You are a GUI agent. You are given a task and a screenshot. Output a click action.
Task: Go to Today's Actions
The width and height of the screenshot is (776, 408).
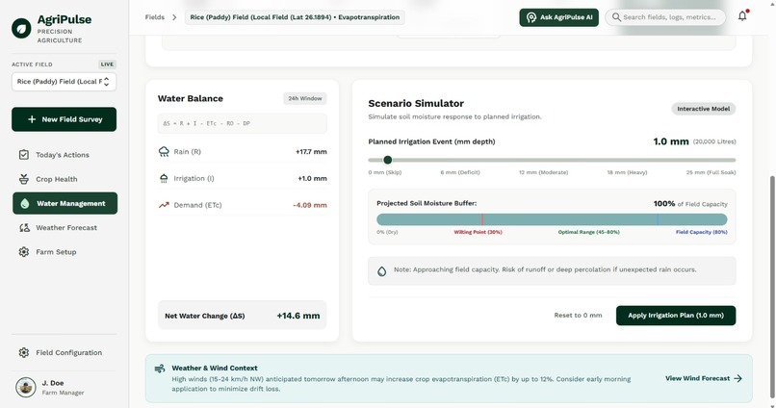pyautogui.click(x=65, y=155)
